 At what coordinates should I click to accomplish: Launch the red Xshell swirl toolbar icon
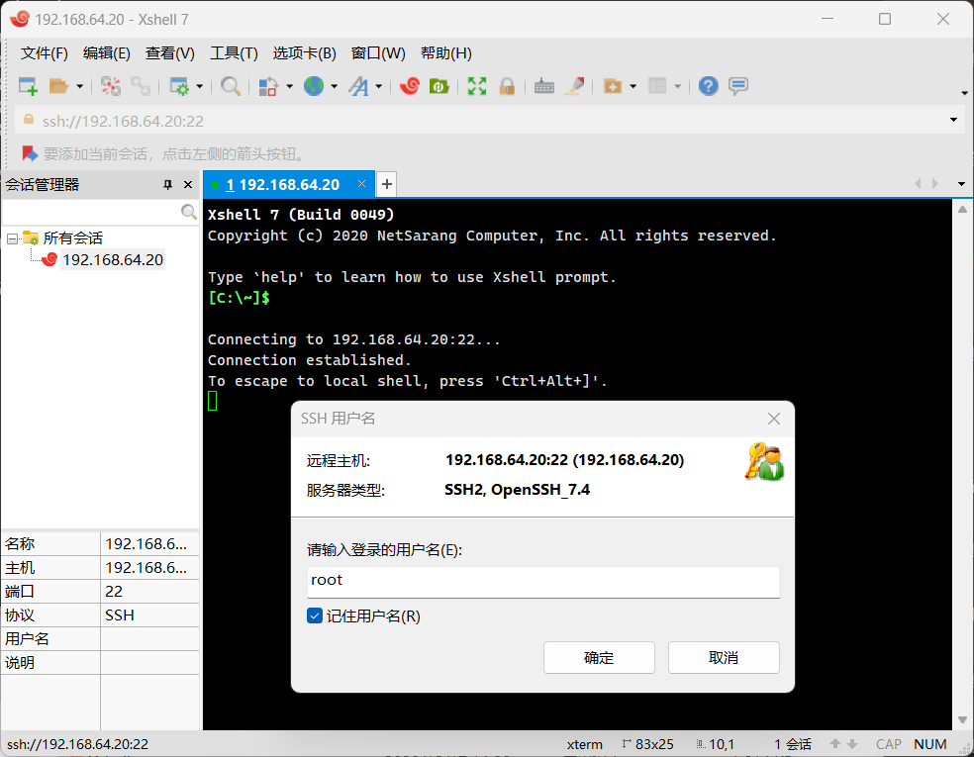tap(410, 86)
